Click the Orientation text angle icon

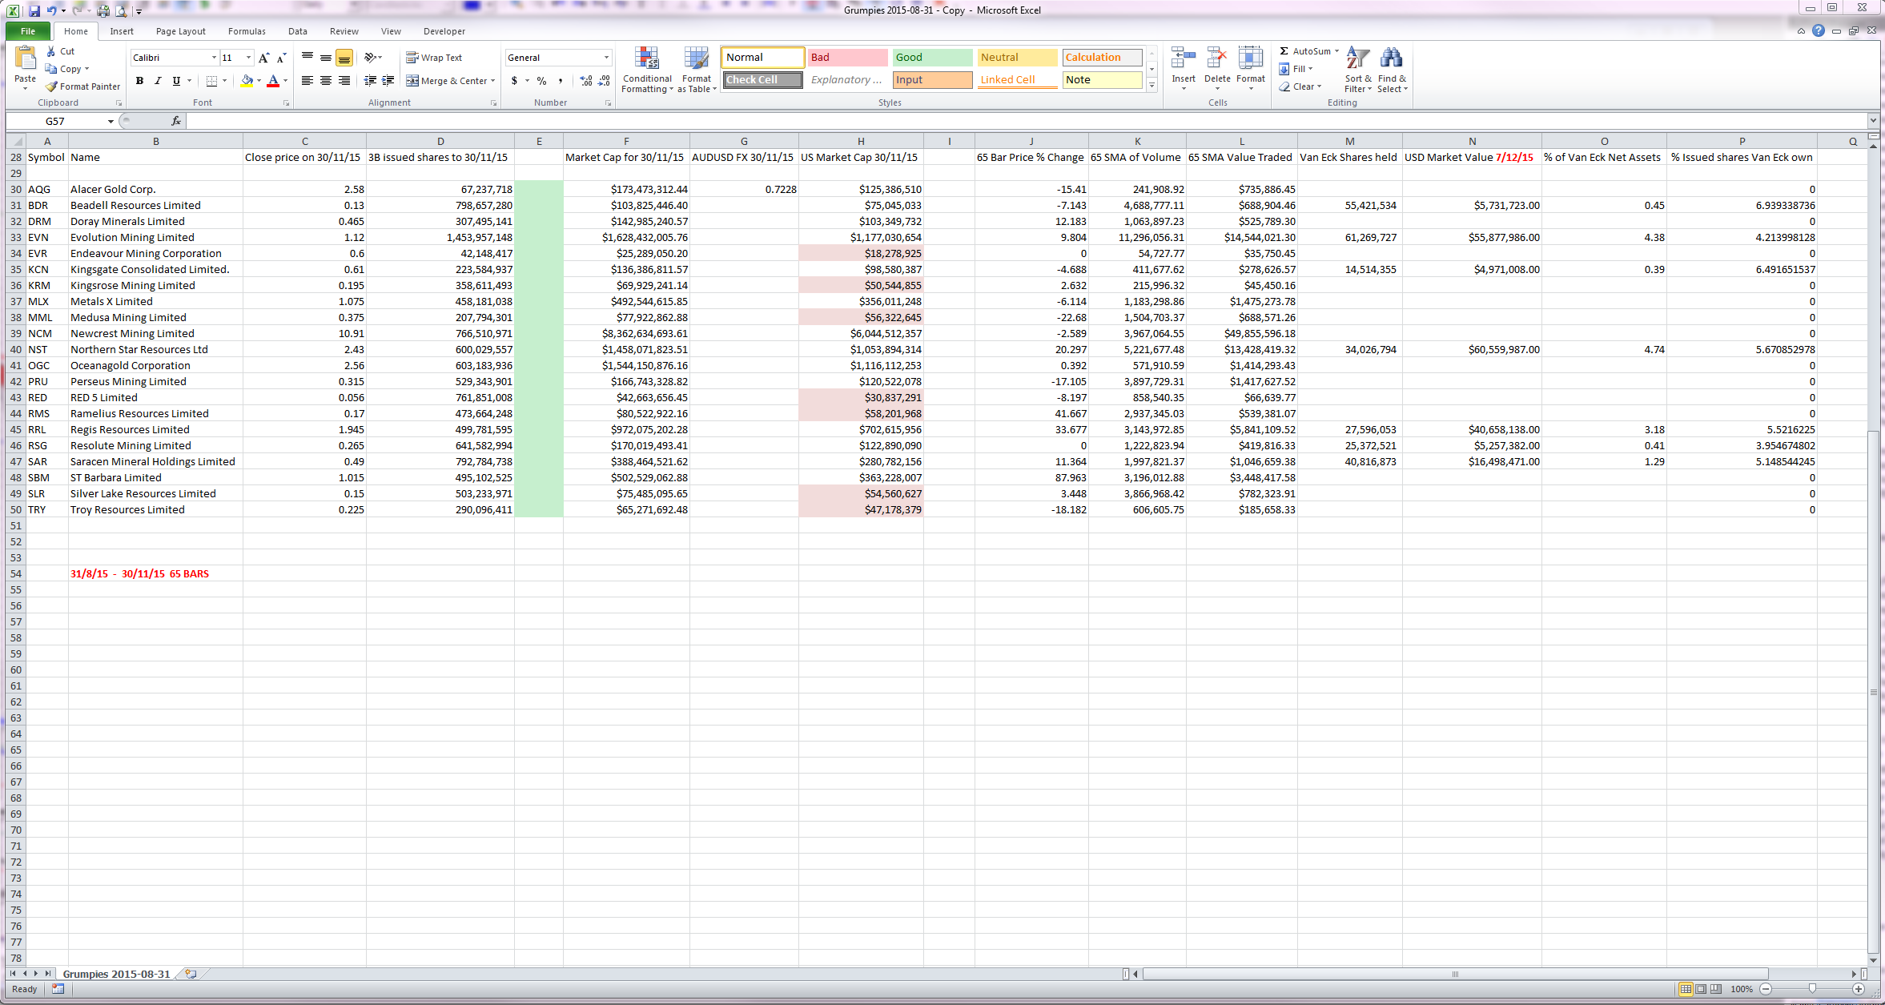click(x=371, y=58)
